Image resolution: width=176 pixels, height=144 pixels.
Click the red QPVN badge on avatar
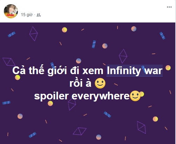[10, 15]
